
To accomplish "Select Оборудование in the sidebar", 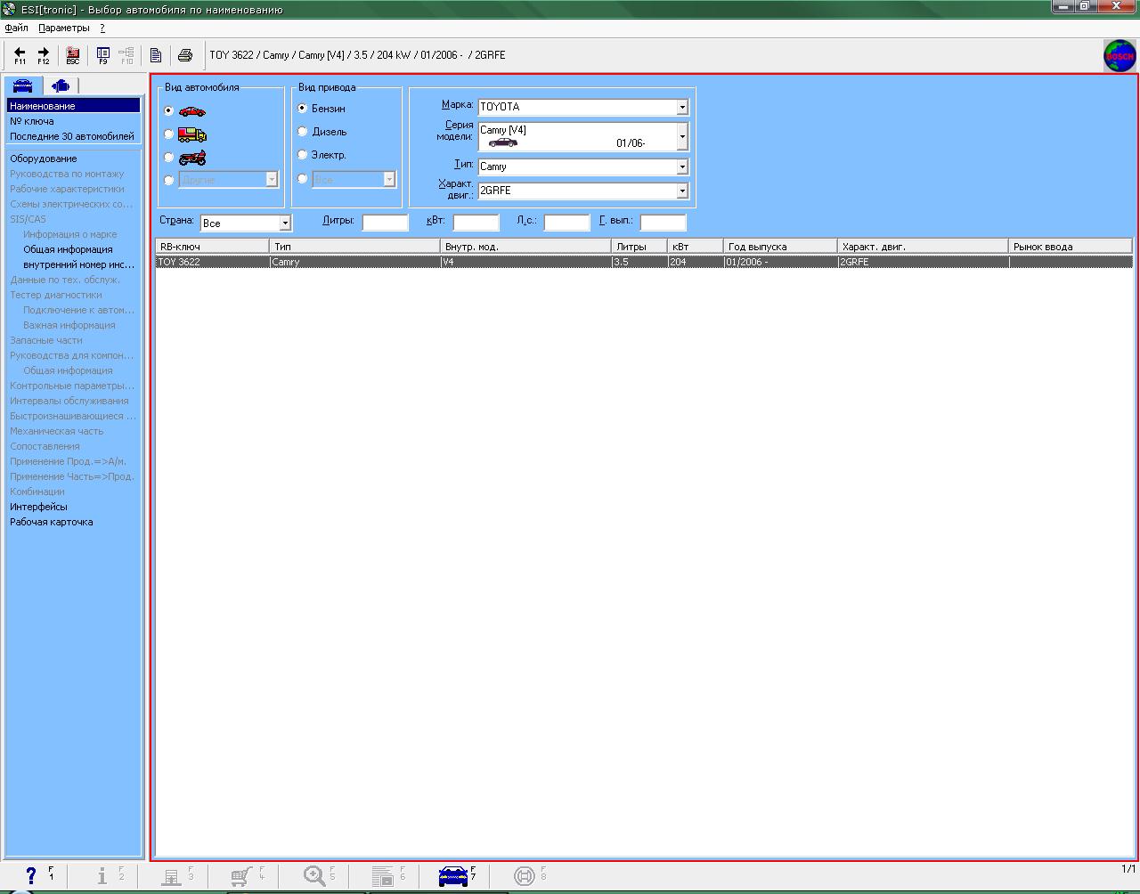I will (x=44, y=158).
